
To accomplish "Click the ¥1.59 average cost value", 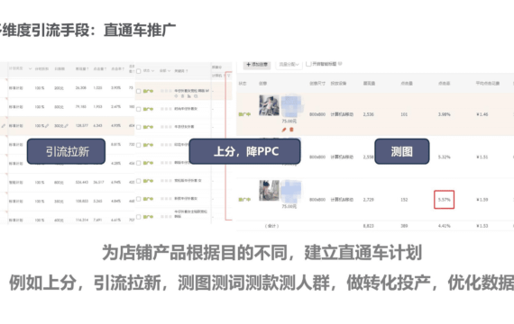I will tap(482, 199).
